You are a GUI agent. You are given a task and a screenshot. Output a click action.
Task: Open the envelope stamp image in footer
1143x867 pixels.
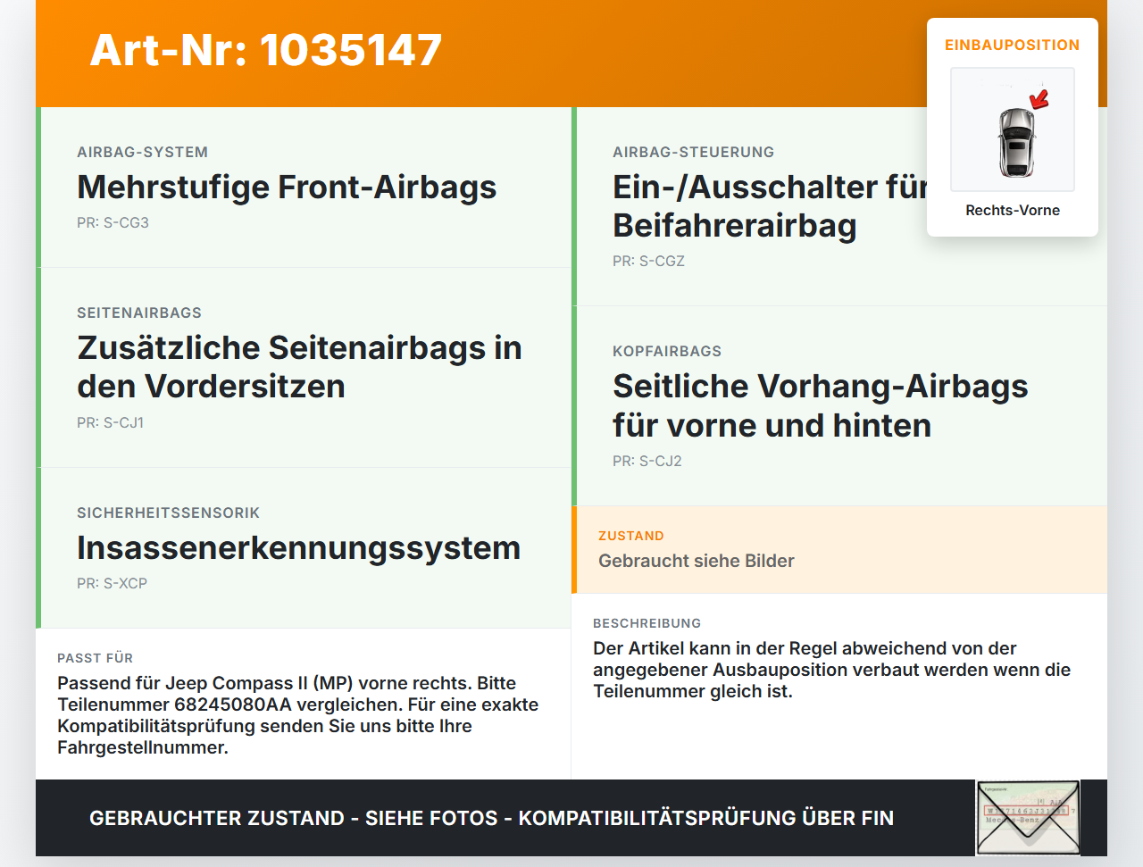tap(1028, 818)
